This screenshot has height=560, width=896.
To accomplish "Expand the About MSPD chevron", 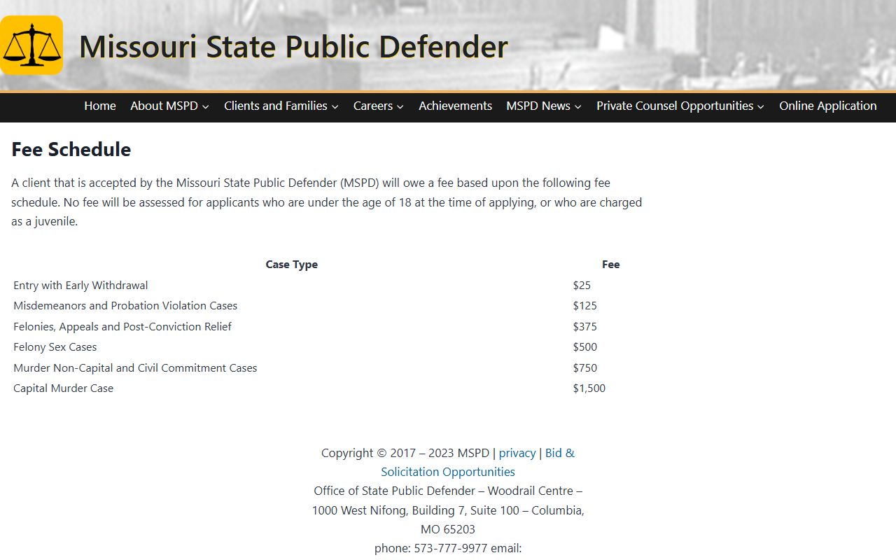I will click(205, 106).
